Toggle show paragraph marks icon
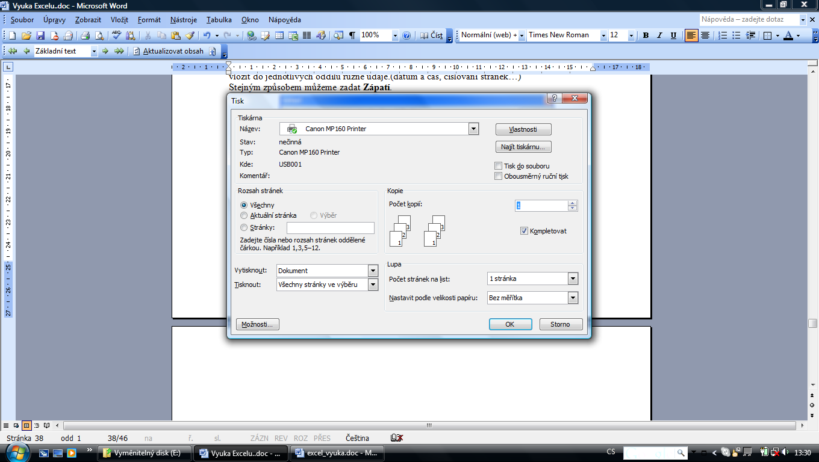Image resolution: width=819 pixels, height=462 pixels. tap(352, 35)
